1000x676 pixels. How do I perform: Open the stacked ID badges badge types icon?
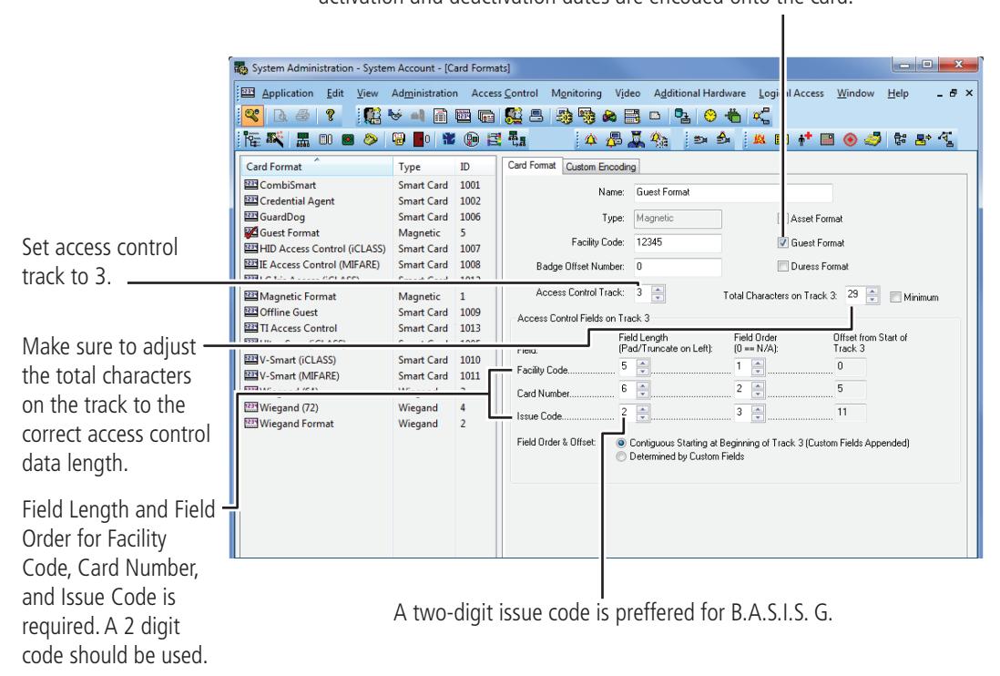point(486,116)
